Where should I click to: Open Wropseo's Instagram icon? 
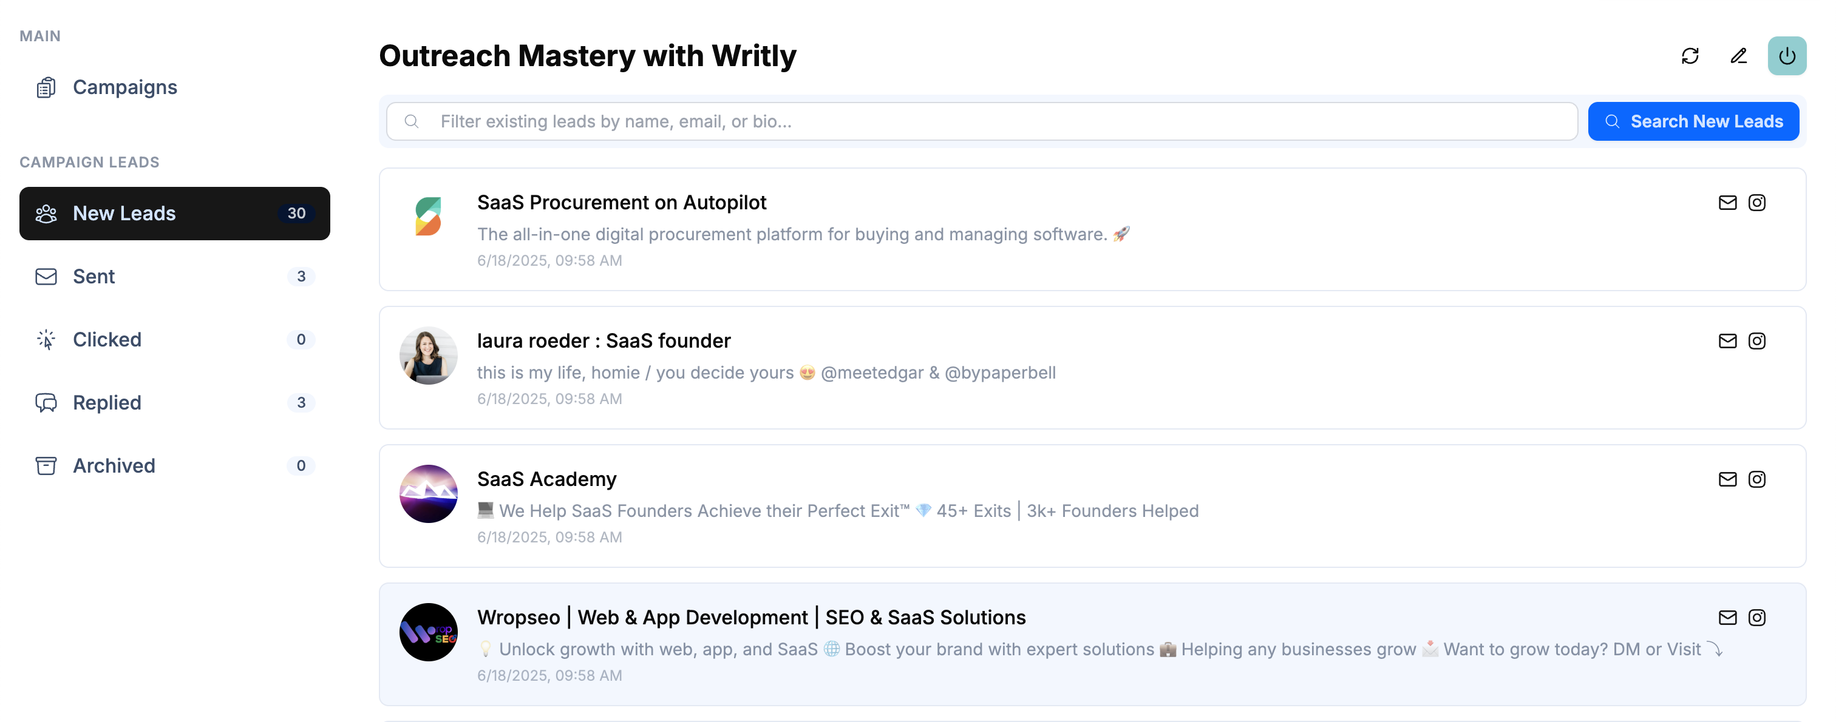(1756, 617)
